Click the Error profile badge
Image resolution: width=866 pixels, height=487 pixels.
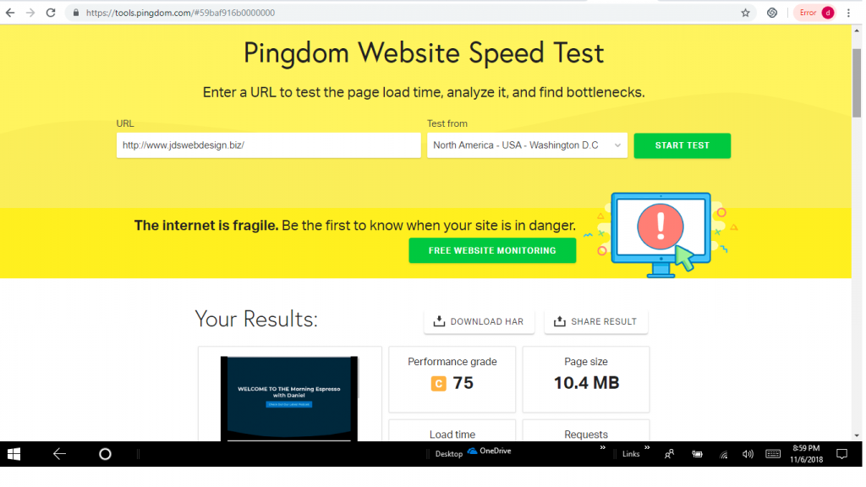pyautogui.click(x=814, y=13)
